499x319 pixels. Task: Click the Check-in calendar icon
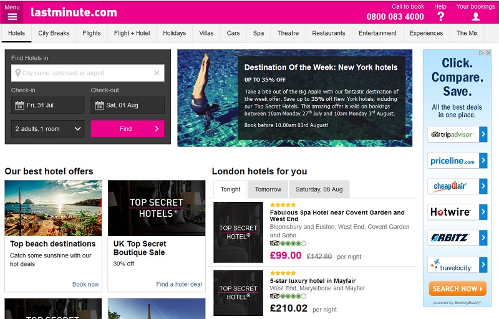coord(19,105)
